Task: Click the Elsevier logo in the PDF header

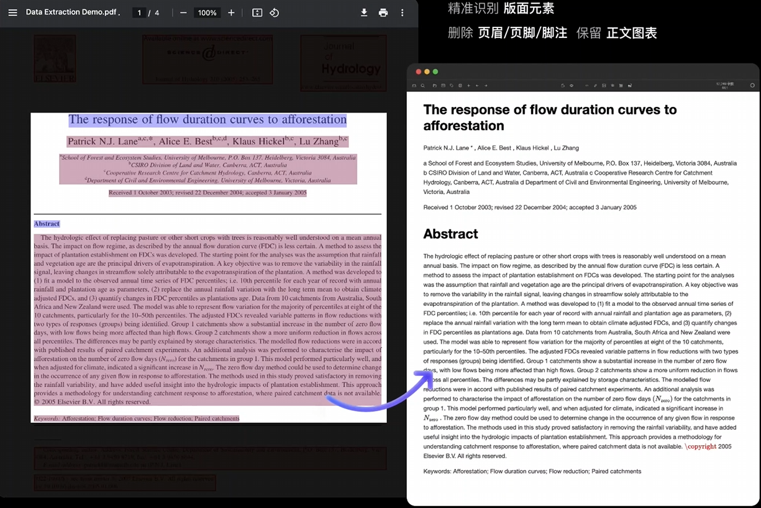Action: pyautogui.click(x=55, y=59)
